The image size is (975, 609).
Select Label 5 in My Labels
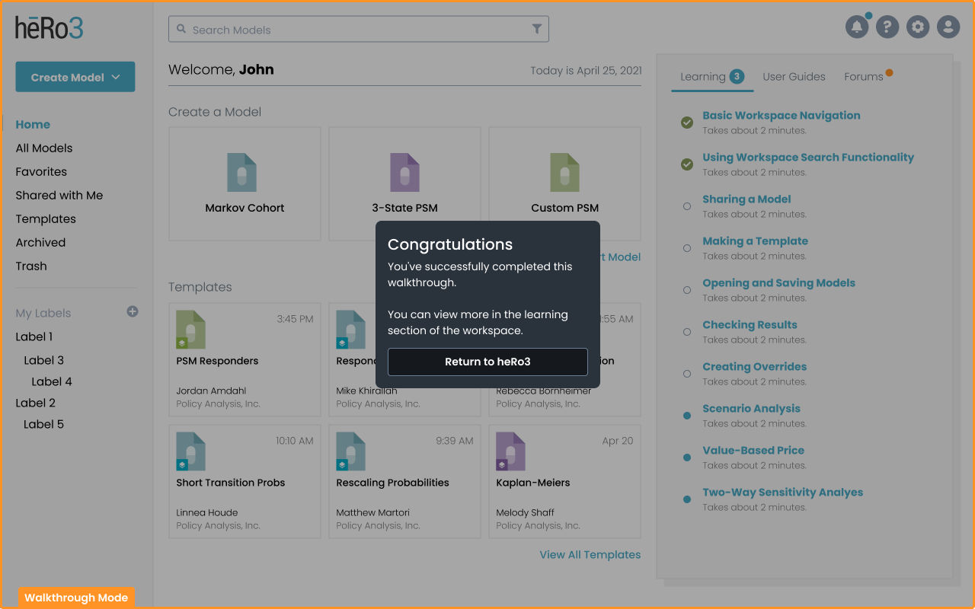tap(43, 424)
